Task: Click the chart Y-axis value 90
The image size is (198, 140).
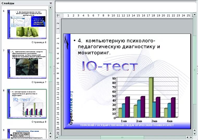Action: coord(114,78)
